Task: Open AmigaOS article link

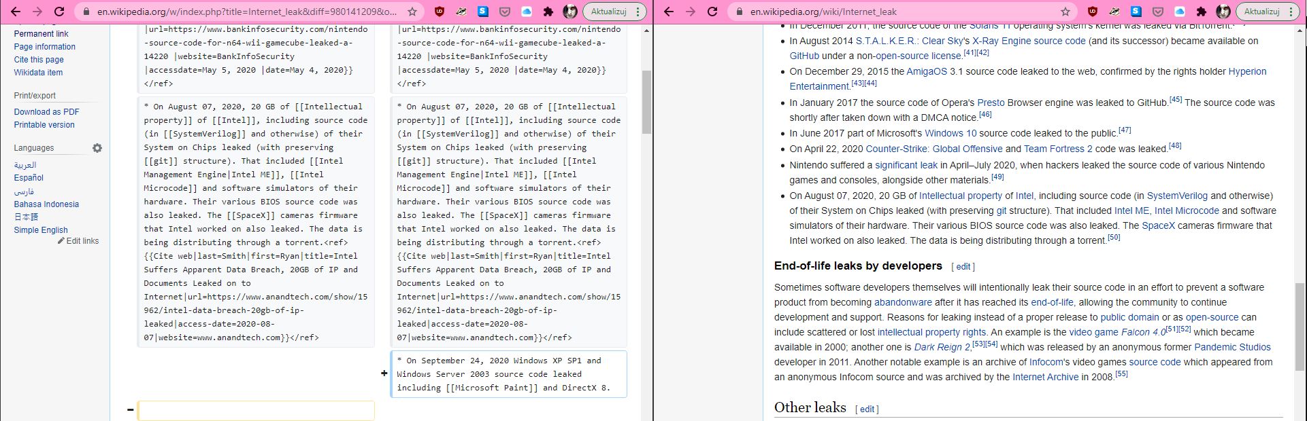Action: pos(926,71)
